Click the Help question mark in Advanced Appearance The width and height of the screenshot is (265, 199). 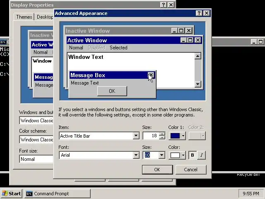click(199, 13)
